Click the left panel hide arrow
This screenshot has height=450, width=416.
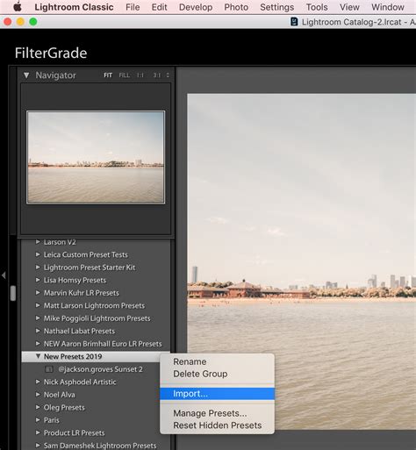4,275
